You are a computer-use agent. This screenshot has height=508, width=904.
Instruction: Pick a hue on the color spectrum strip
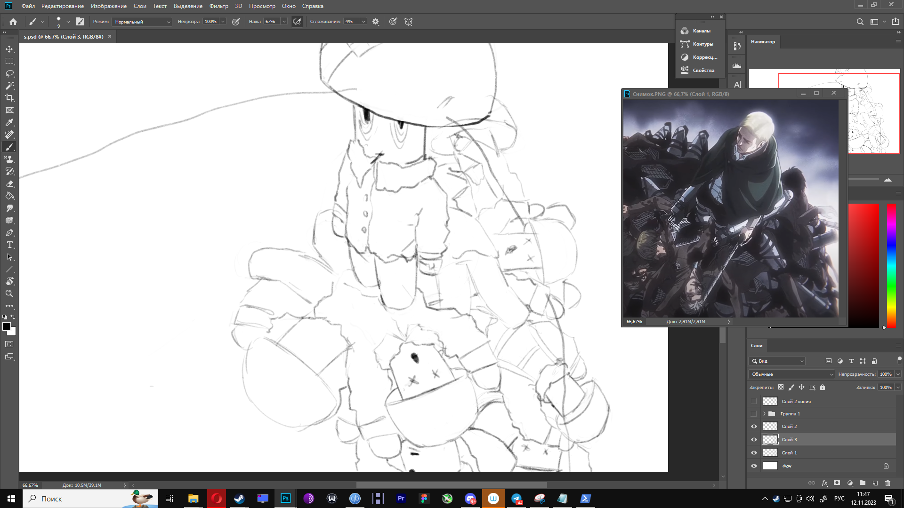[x=891, y=263]
